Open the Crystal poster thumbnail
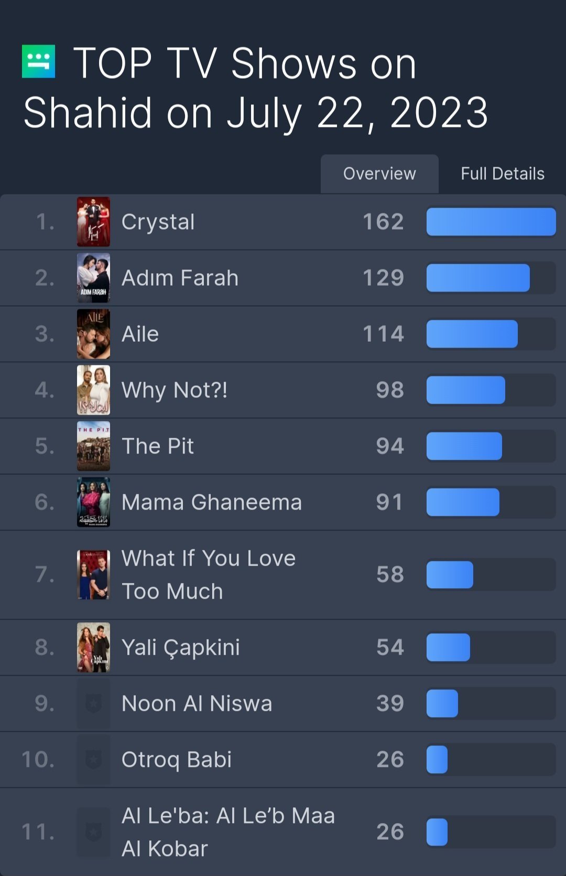The width and height of the screenshot is (566, 876). (93, 222)
